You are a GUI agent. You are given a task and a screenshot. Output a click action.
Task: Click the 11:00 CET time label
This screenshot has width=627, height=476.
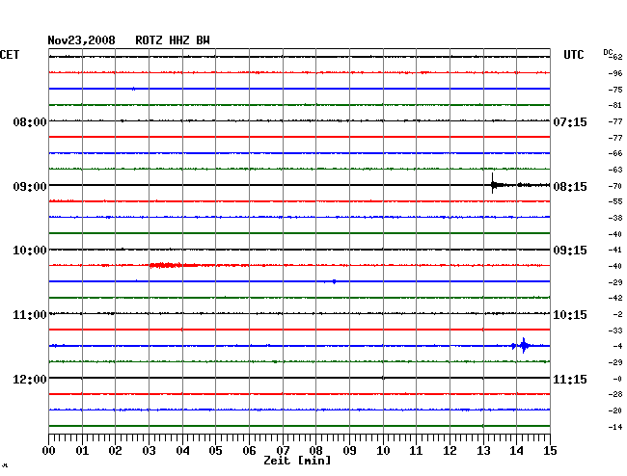30,315
